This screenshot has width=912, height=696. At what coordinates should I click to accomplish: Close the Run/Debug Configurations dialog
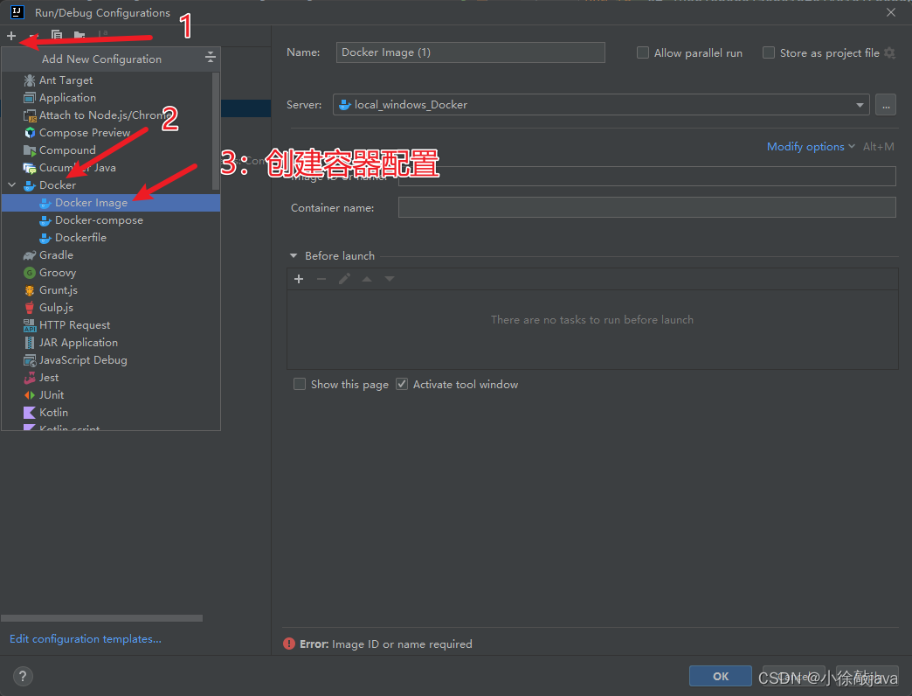tap(890, 12)
